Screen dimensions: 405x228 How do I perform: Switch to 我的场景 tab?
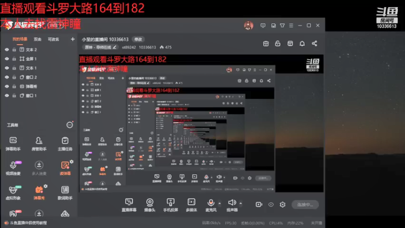point(20,40)
